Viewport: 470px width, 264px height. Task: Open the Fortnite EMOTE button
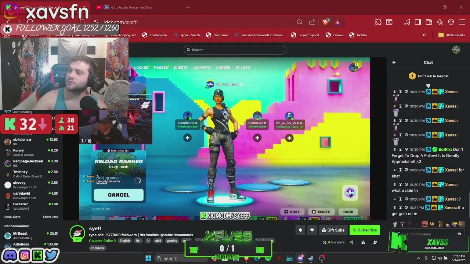tap(321, 212)
